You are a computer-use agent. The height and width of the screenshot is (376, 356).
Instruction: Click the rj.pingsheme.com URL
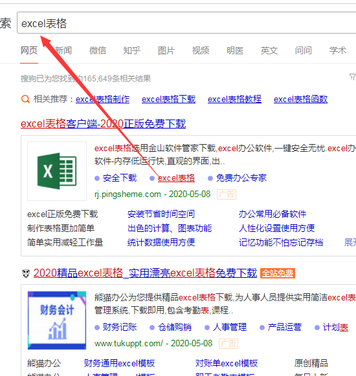coord(128,194)
